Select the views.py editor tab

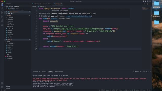[x=57, y=4]
